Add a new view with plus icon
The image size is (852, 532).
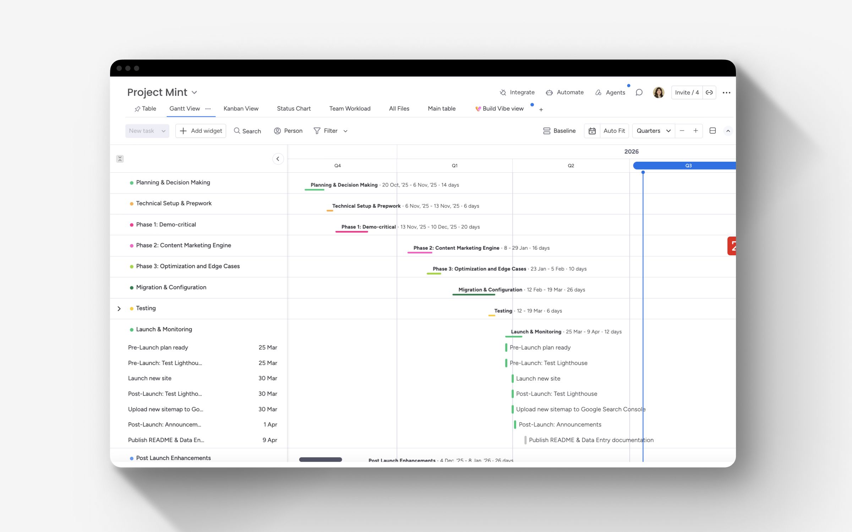541,110
